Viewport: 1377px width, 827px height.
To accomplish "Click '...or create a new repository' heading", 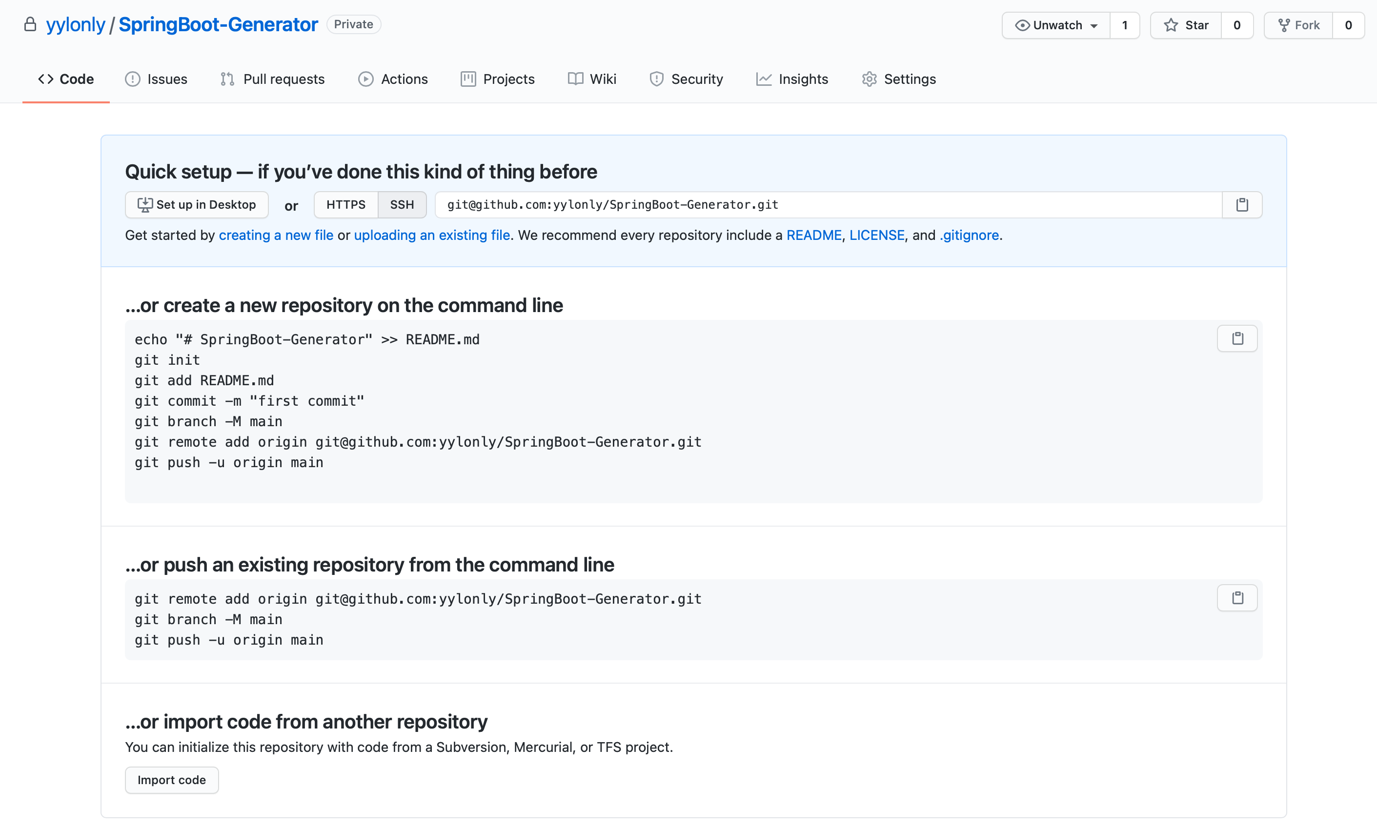I will [x=344, y=305].
